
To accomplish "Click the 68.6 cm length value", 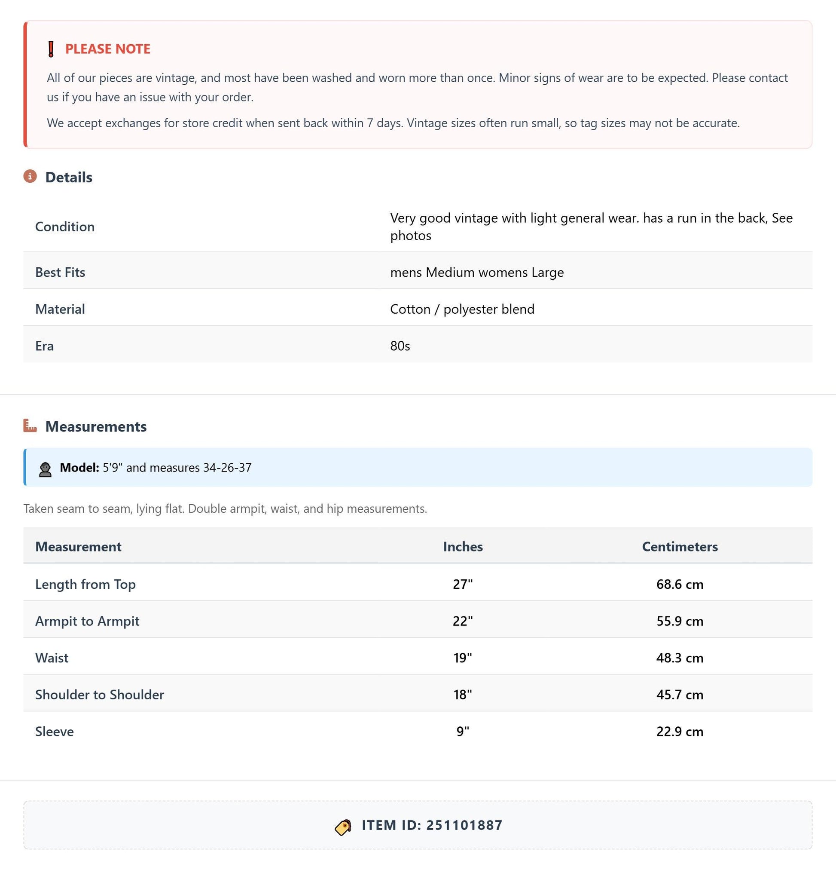I will pos(680,584).
